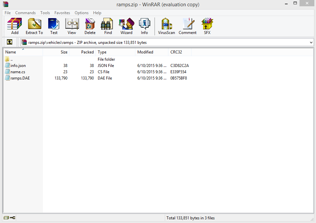Launch the Wizard tool
Viewport: 316px width, 223px height.
126,26
